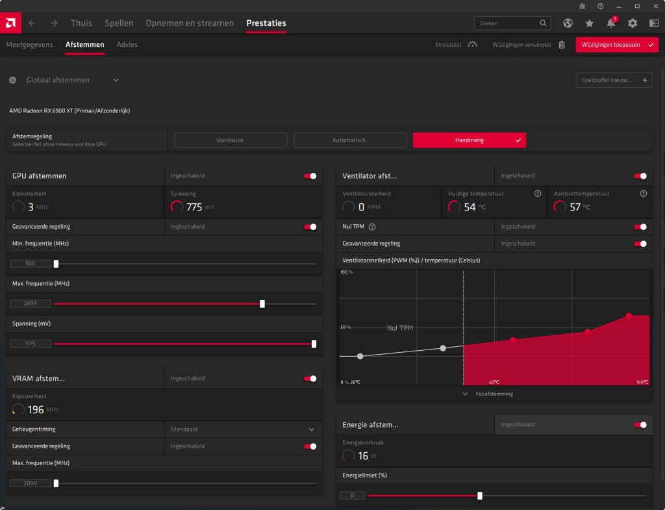Open the web browser globe icon

point(568,23)
